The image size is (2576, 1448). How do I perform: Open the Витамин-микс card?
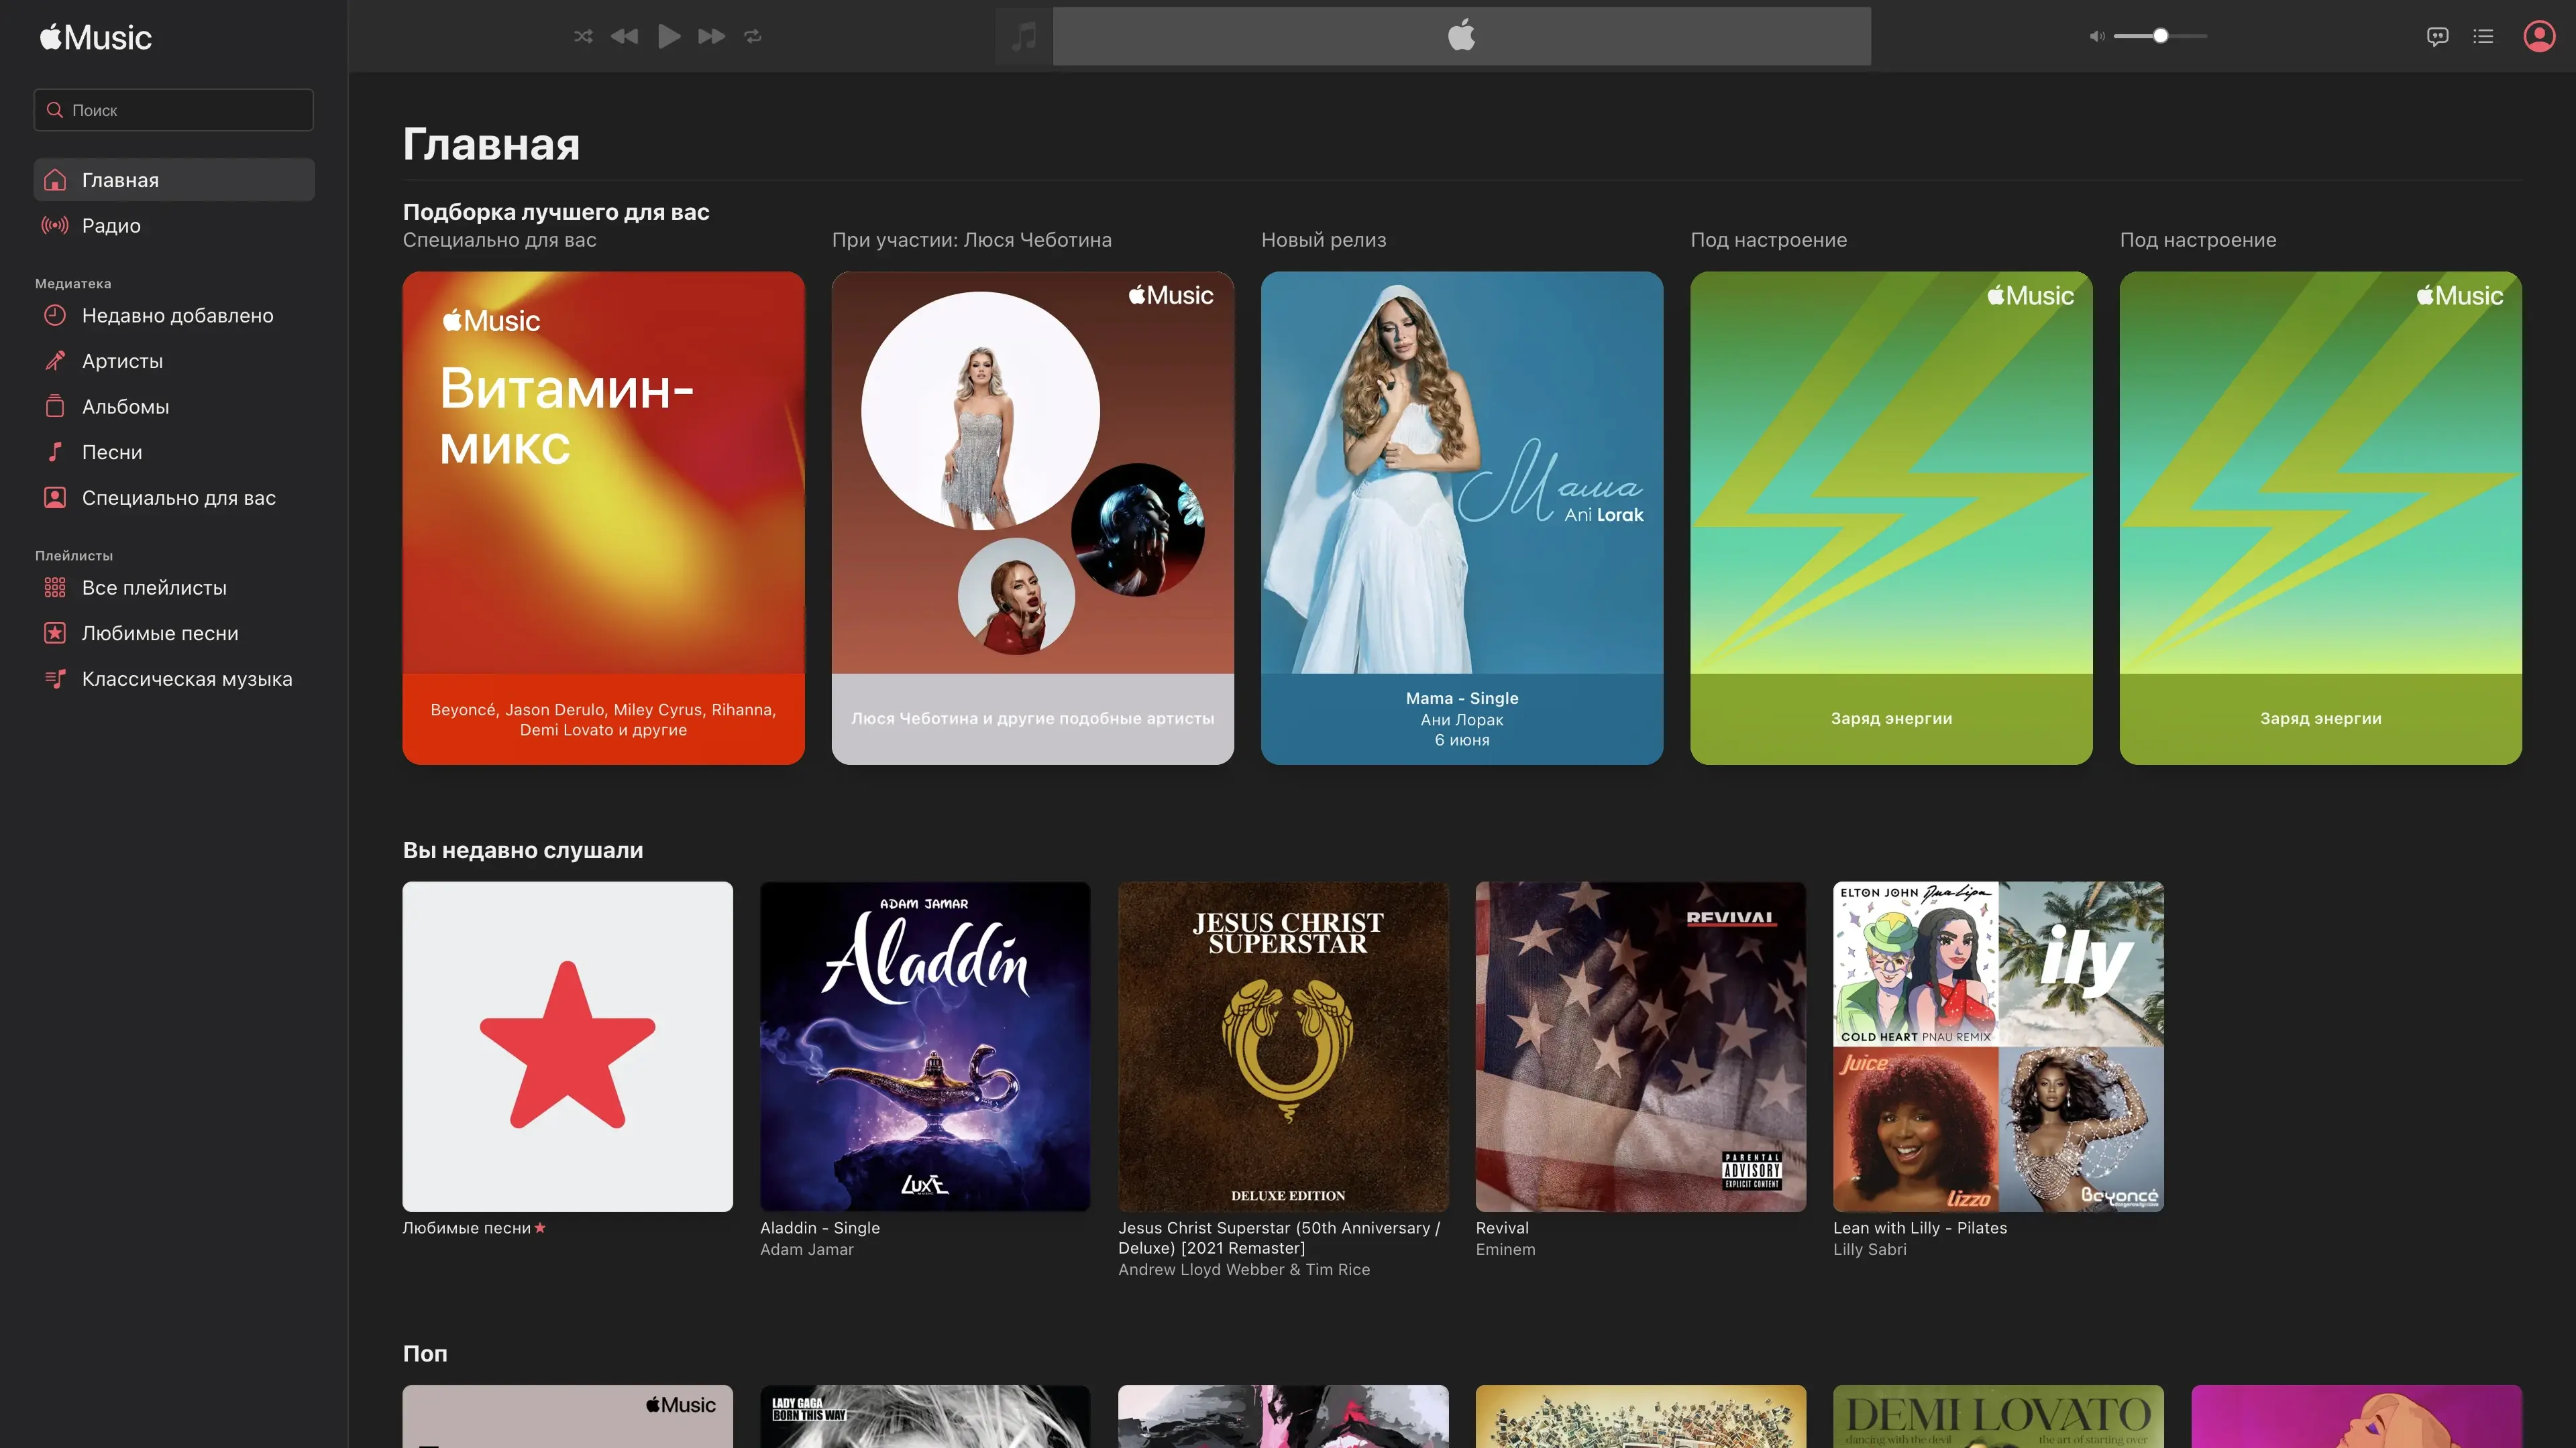coord(603,518)
